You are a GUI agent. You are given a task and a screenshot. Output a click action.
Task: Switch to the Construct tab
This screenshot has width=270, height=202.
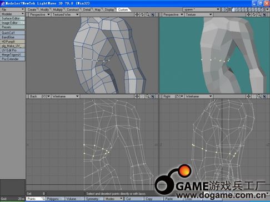pos(73,9)
